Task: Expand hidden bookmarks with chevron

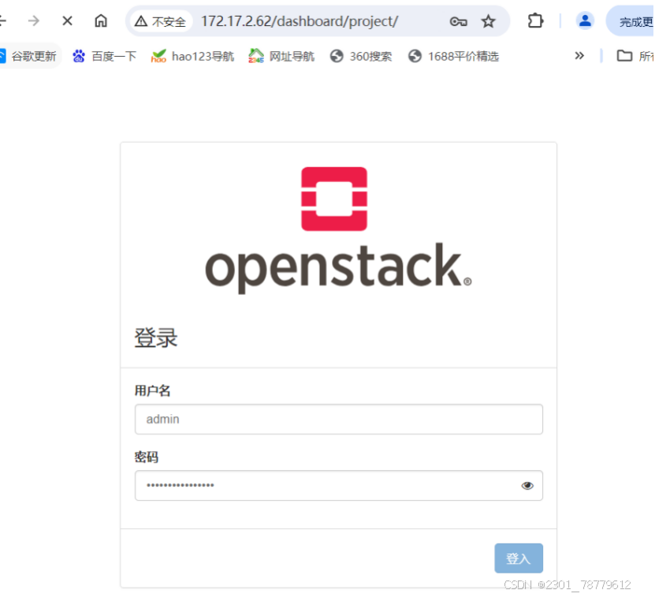Action: pyautogui.click(x=579, y=56)
